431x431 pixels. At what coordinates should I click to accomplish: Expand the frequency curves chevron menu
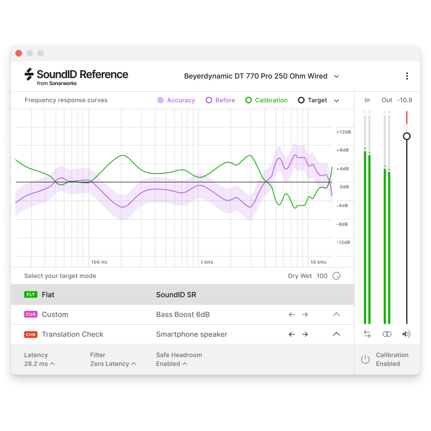pos(337,101)
